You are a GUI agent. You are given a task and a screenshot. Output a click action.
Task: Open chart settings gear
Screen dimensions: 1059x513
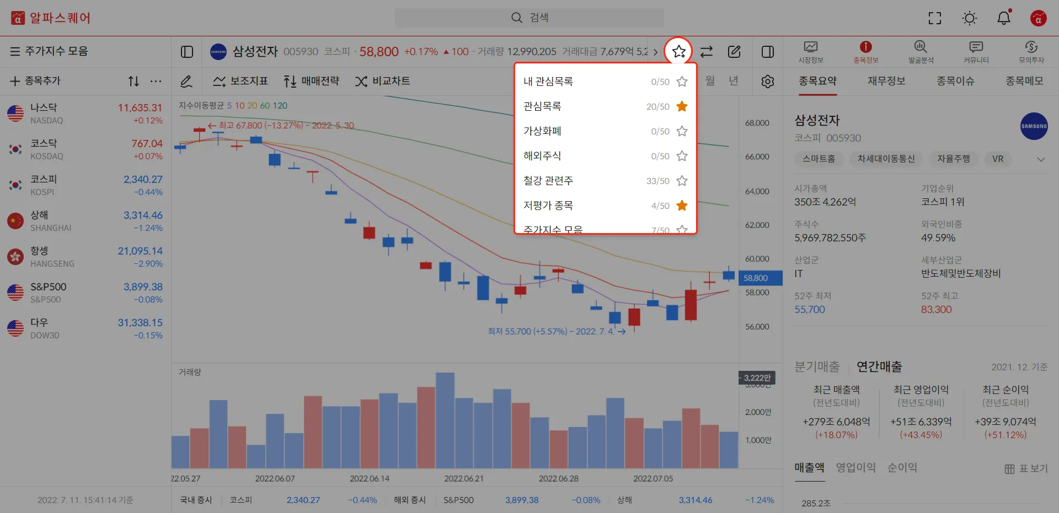click(768, 82)
